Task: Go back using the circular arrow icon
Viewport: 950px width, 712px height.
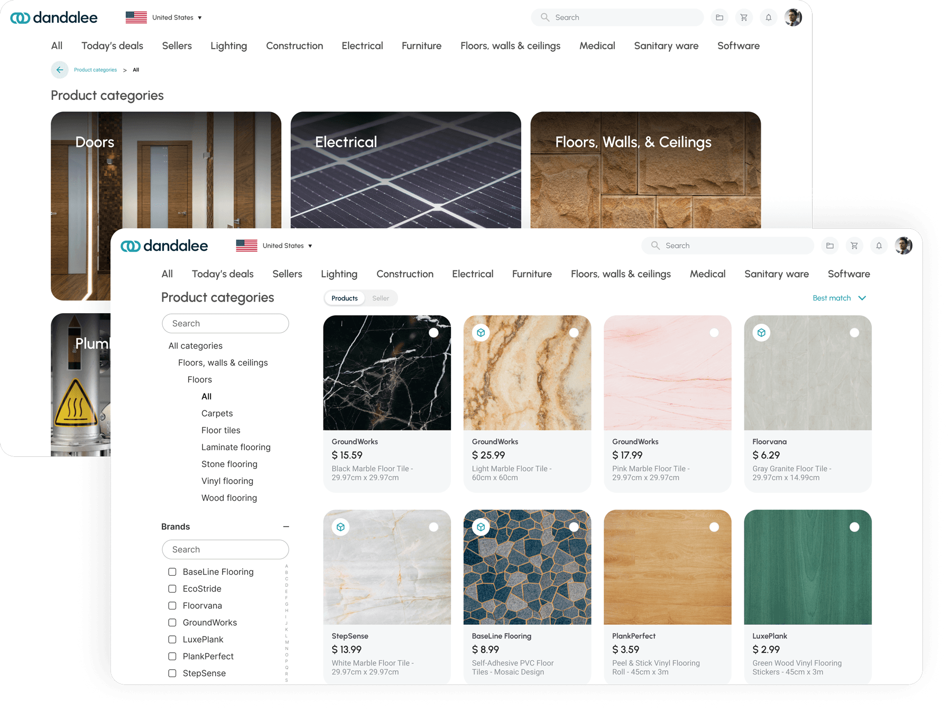Action: click(60, 69)
